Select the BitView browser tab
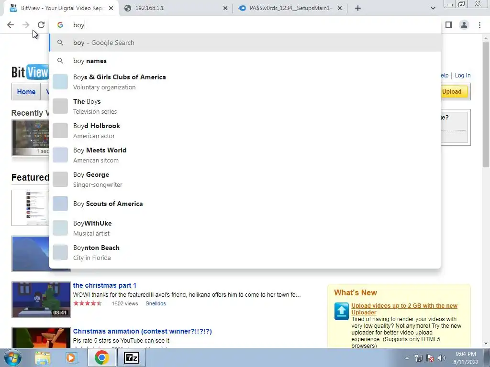This screenshot has height=367, width=490. [61, 8]
